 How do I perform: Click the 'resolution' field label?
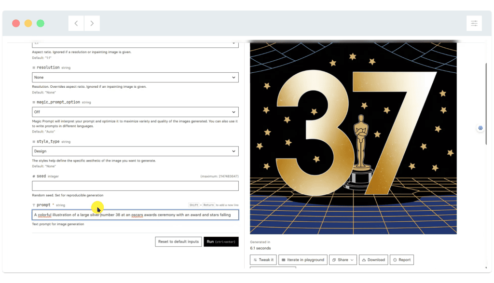click(x=48, y=67)
